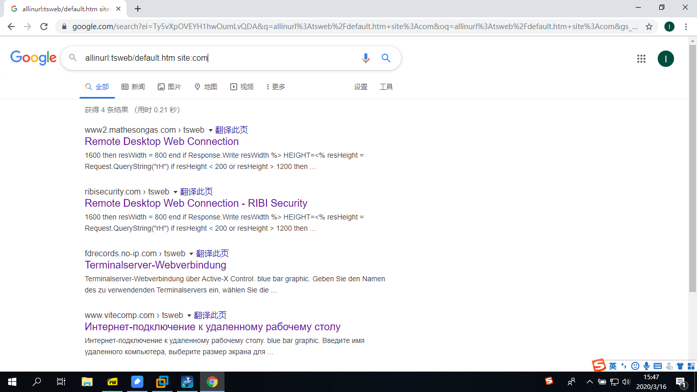This screenshot has width=697, height=392.
Task: Open the Google apps grid
Action: pos(641,59)
